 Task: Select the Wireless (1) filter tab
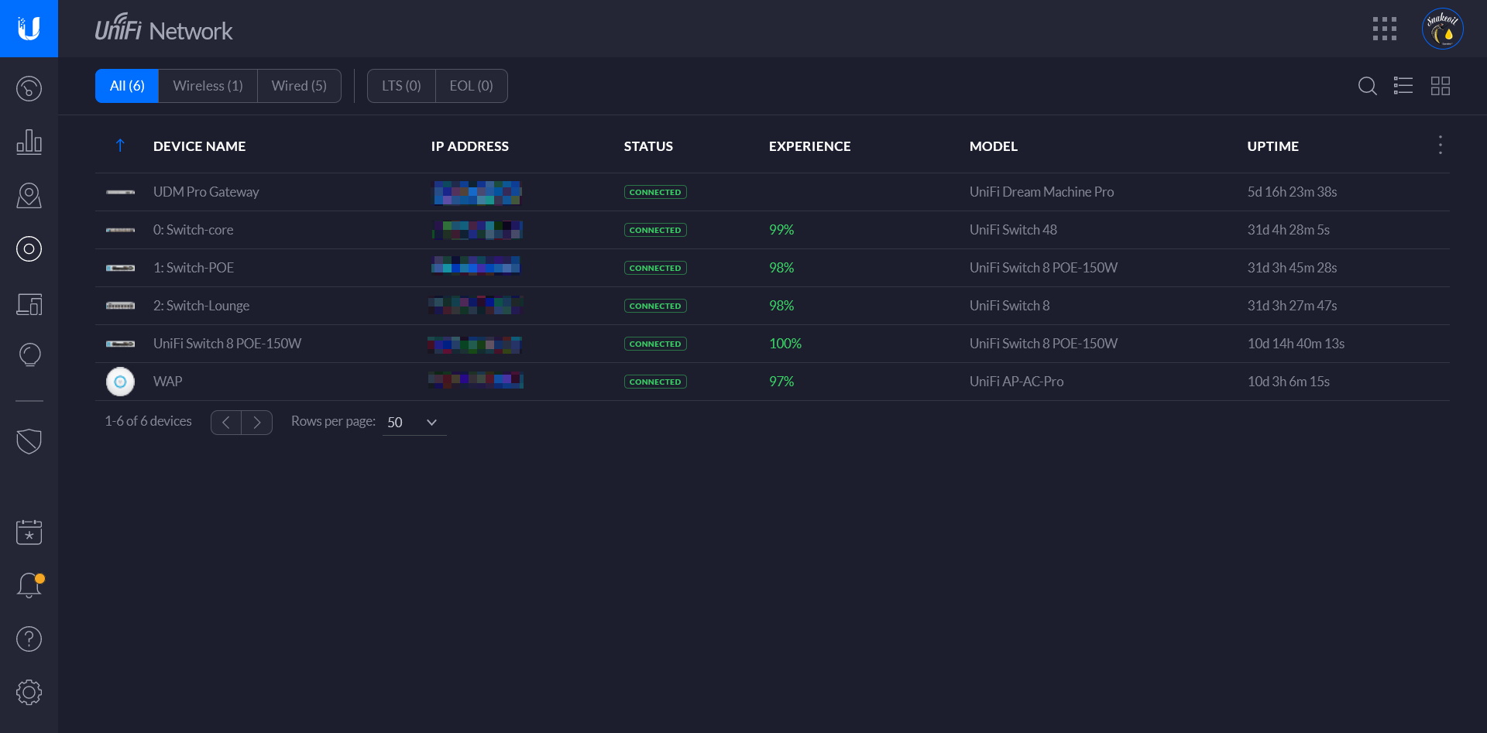[208, 86]
